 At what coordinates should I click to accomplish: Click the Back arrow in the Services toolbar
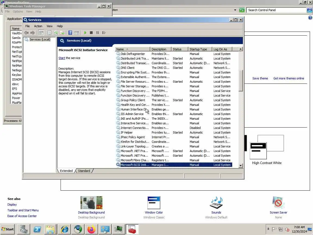[26, 33]
